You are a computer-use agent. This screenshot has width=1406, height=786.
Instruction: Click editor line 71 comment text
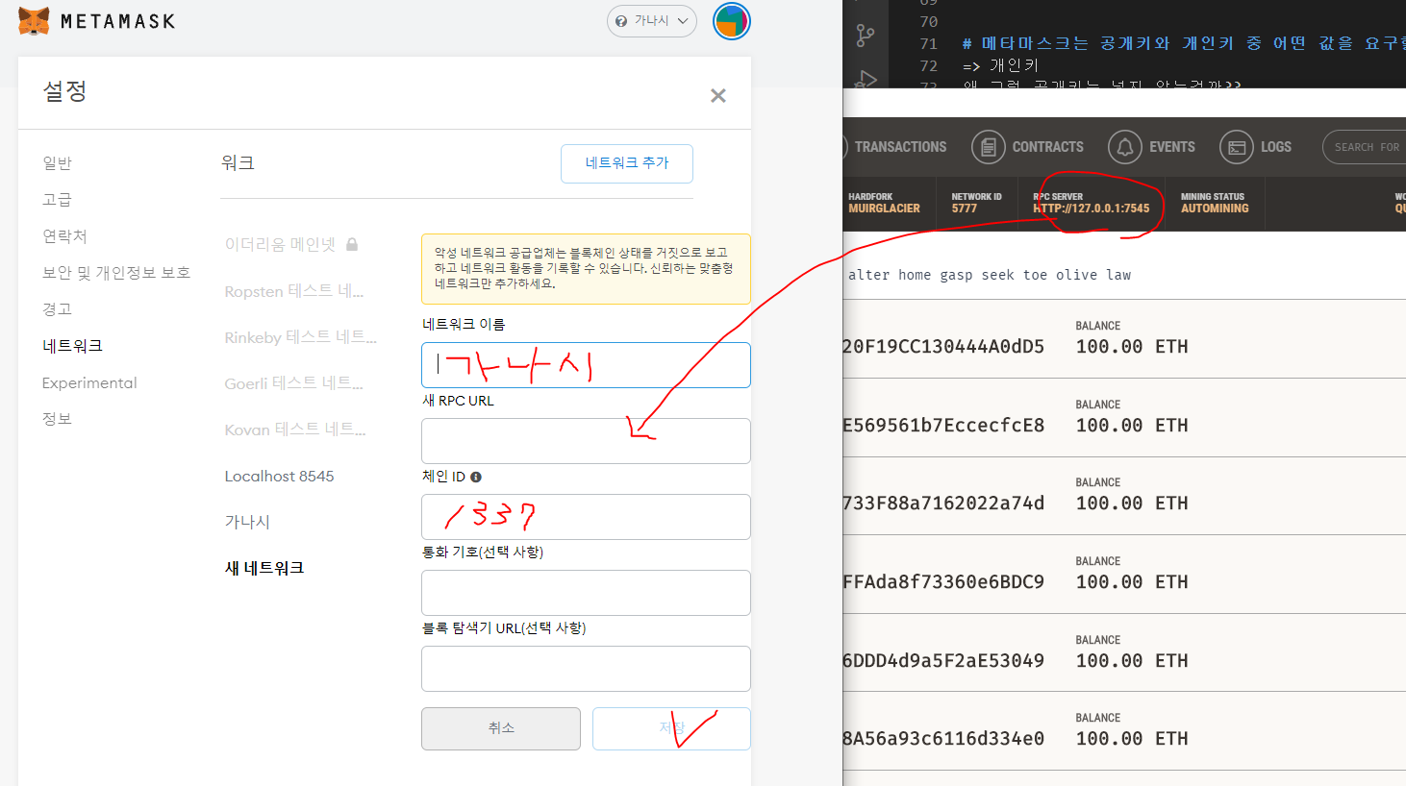tap(1184, 43)
